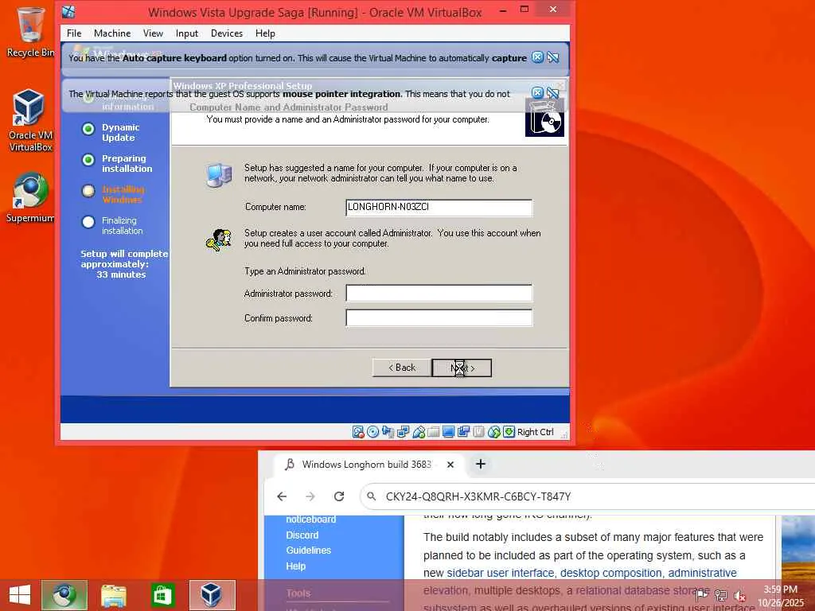The height and width of the screenshot is (611, 815).
Task: Switch to Supermium browser from taskbar
Action: 64,595
